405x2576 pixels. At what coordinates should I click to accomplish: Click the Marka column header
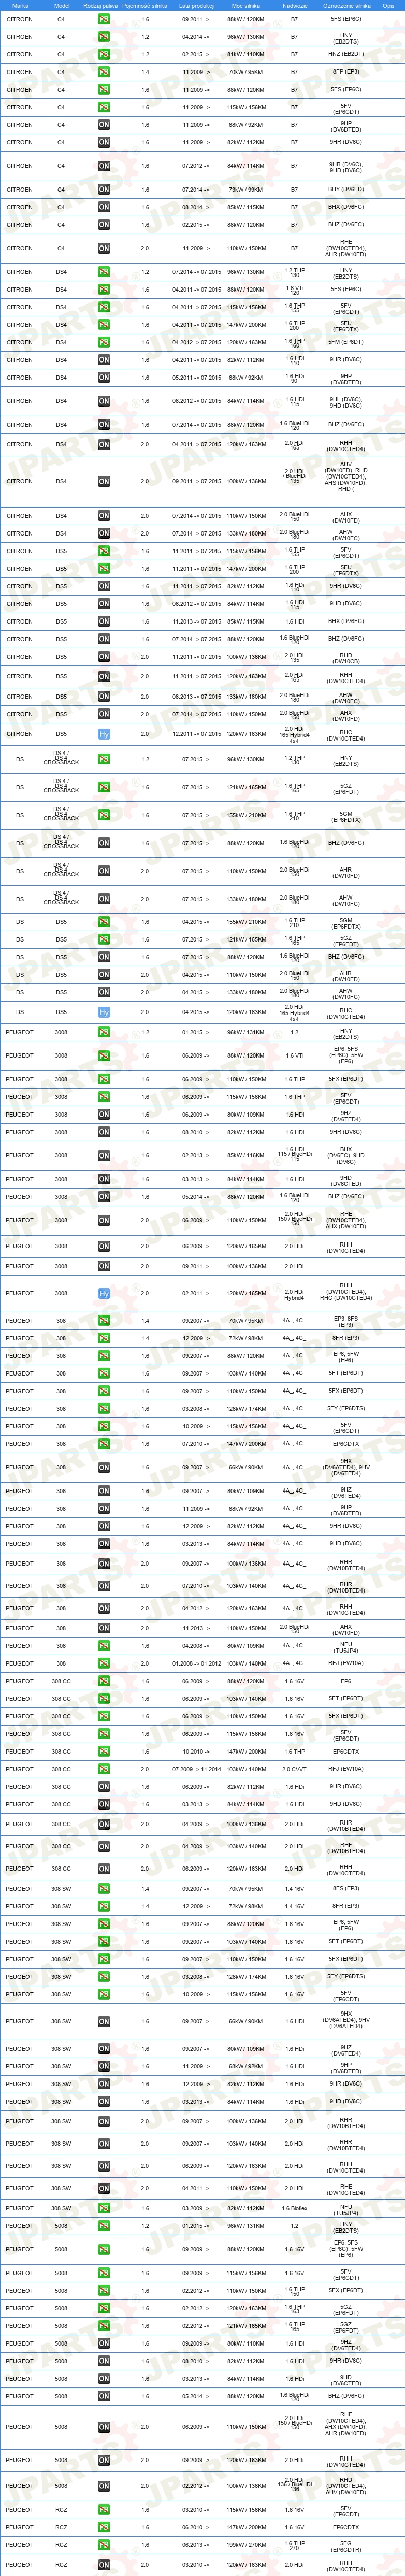point(19,5)
